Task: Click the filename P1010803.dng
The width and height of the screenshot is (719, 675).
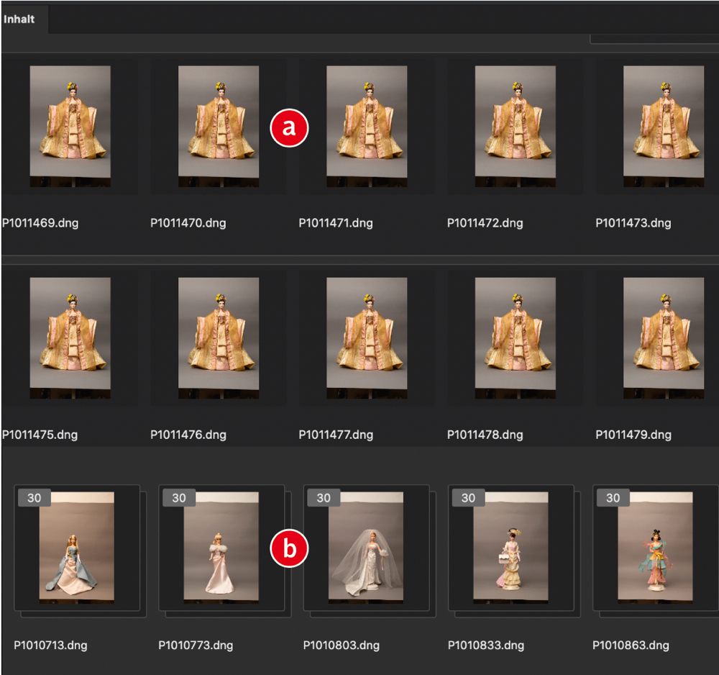Action: point(342,645)
